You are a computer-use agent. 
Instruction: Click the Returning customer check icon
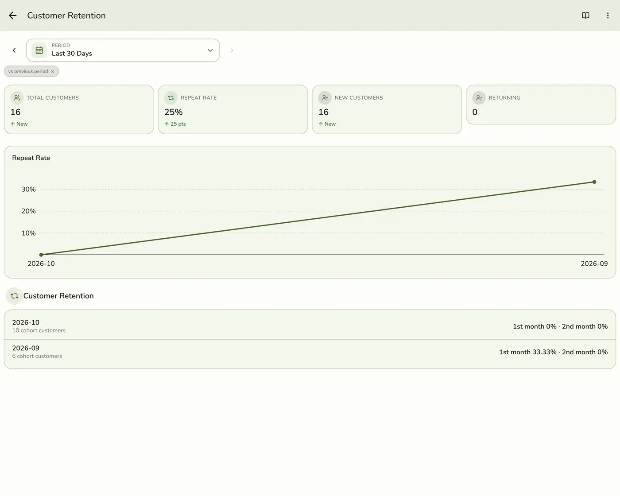pos(479,98)
